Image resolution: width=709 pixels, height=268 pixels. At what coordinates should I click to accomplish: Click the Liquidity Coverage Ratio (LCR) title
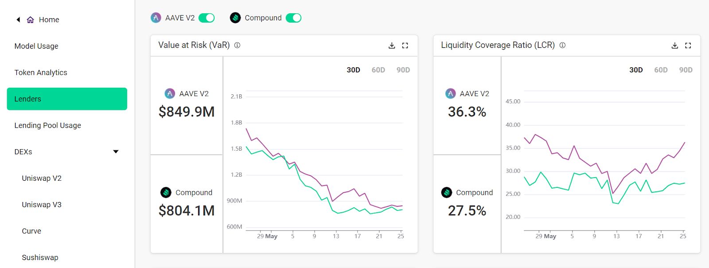coord(498,45)
